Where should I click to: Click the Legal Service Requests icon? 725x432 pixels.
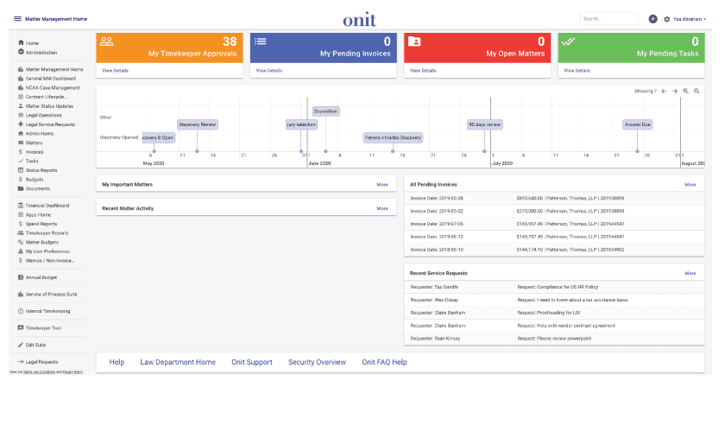pyautogui.click(x=21, y=124)
